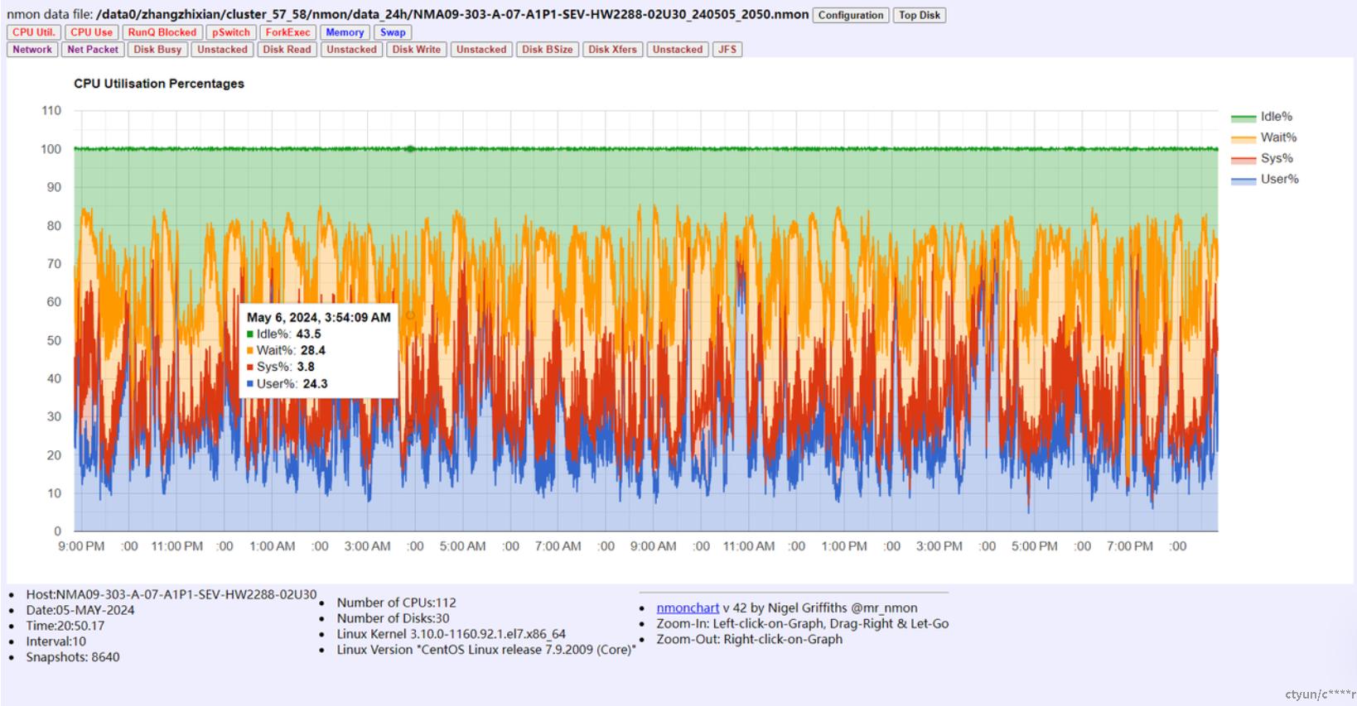Click the 1:00 AM x-axis label
Image resolution: width=1357 pixels, height=706 pixels.
pos(272,546)
